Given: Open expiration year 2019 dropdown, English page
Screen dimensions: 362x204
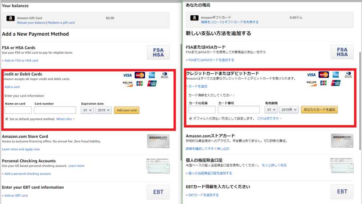Looking at the screenshot, I should [x=103, y=110].
